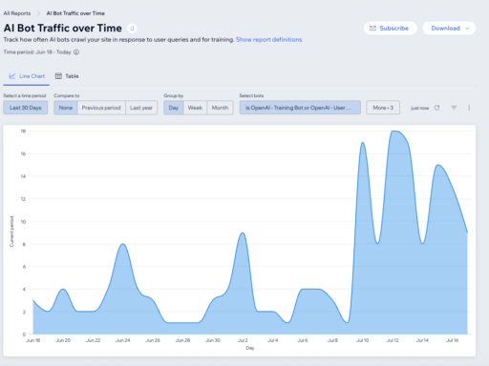Expand the Download dropdown arrow

click(467, 29)
